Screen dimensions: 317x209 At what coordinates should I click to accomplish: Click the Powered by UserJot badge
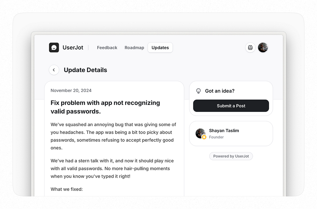[x=231, y=156]
